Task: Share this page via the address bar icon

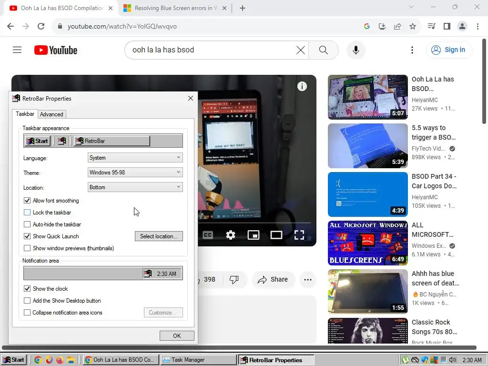Action: (x=397, y=27)
